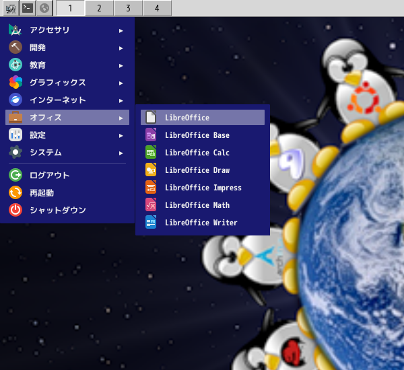The width and height of the screenshot is (404, 370).
Task: Launch LibreOffice Calc
Action: click(x=203, y=153)
